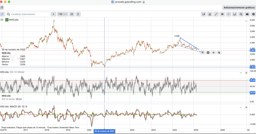Screen dimensions: 256x134
Task: Open settings gear of selected trendline
Action: pos(208,52)
